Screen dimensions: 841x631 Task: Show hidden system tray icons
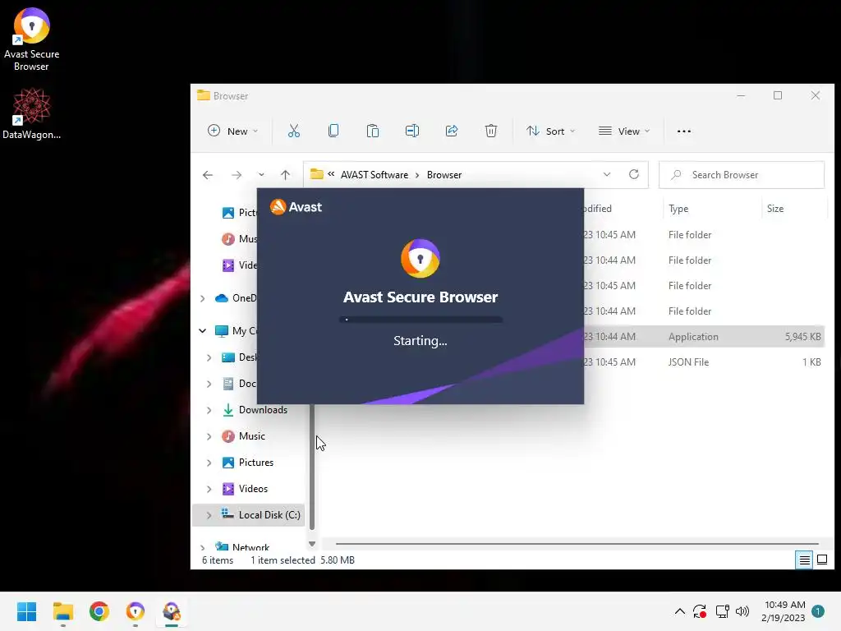click(x=679, y=611)
